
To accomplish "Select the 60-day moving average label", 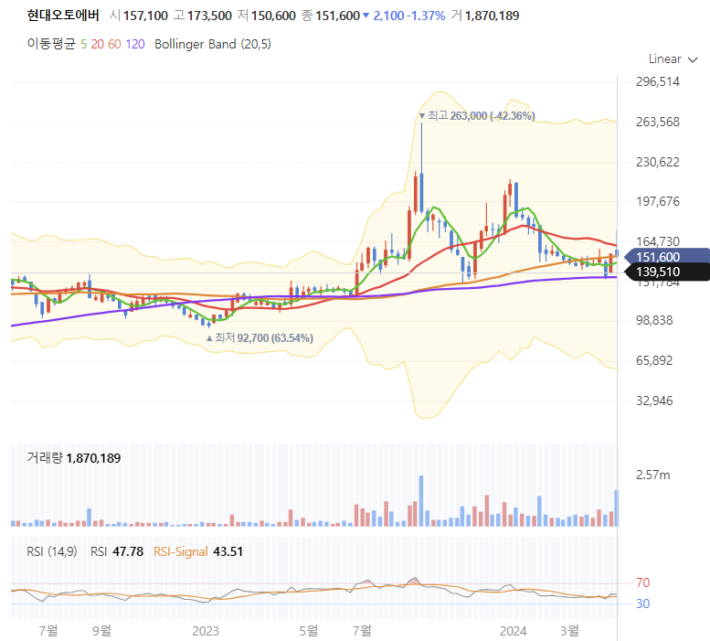I will [x=114, y=45].
